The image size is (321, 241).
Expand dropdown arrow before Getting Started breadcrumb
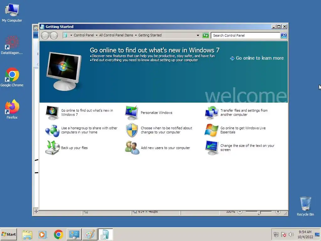136,35
